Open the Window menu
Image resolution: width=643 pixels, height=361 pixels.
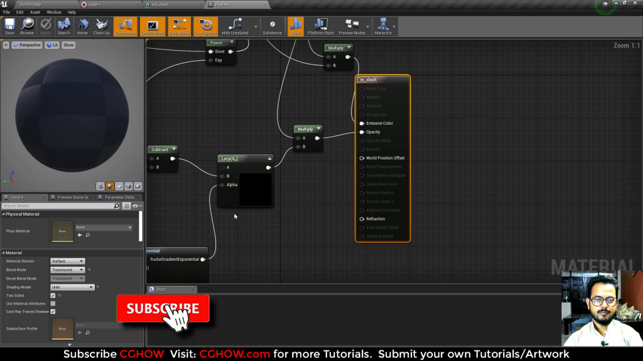click(x=53, y=11)
